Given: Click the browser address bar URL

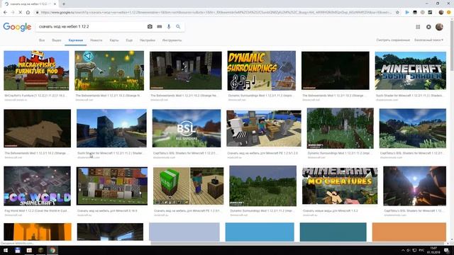Looking at the screenshot, I should (216, 13).
